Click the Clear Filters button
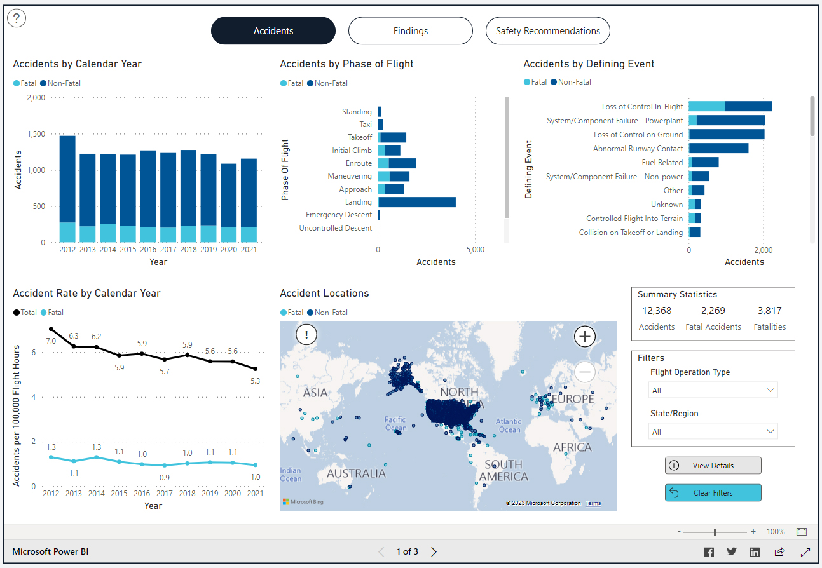The image size is (822, 568). click(x=713, y=492)
